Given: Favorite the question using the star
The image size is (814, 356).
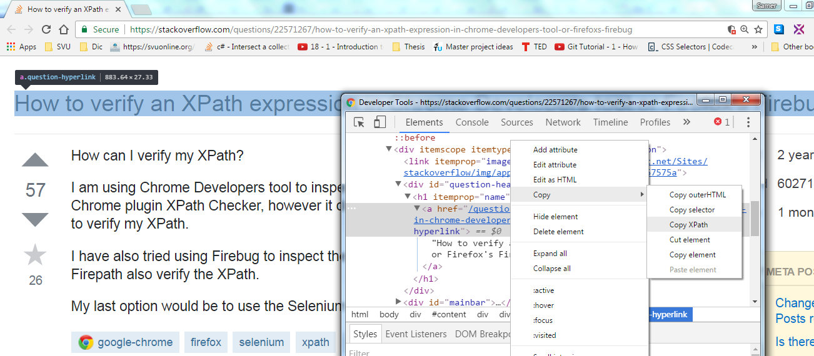Looking at the screenshot, I should tap(35, 255).
